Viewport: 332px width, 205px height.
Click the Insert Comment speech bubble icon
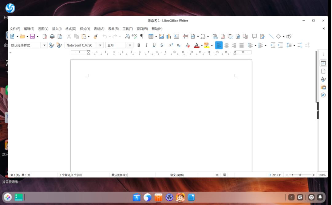point(254,36)
